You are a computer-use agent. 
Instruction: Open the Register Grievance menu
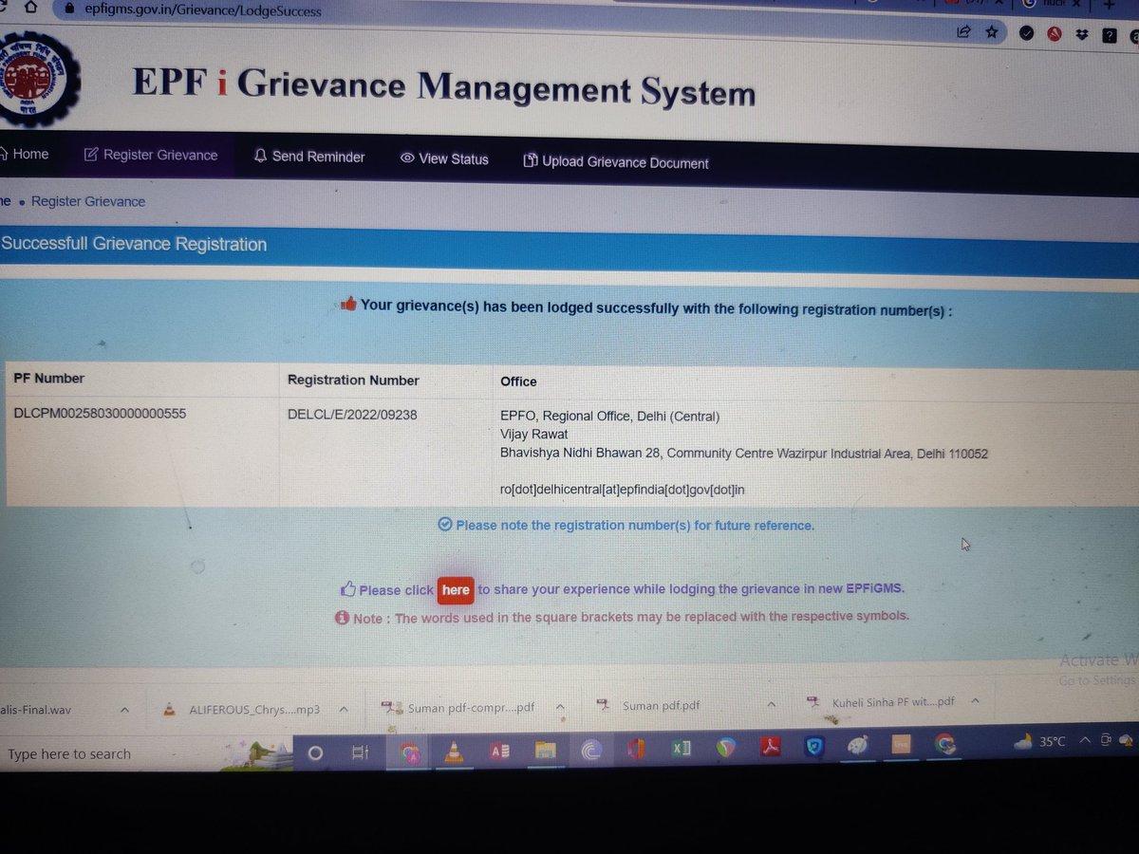click(x=150, y=155)
